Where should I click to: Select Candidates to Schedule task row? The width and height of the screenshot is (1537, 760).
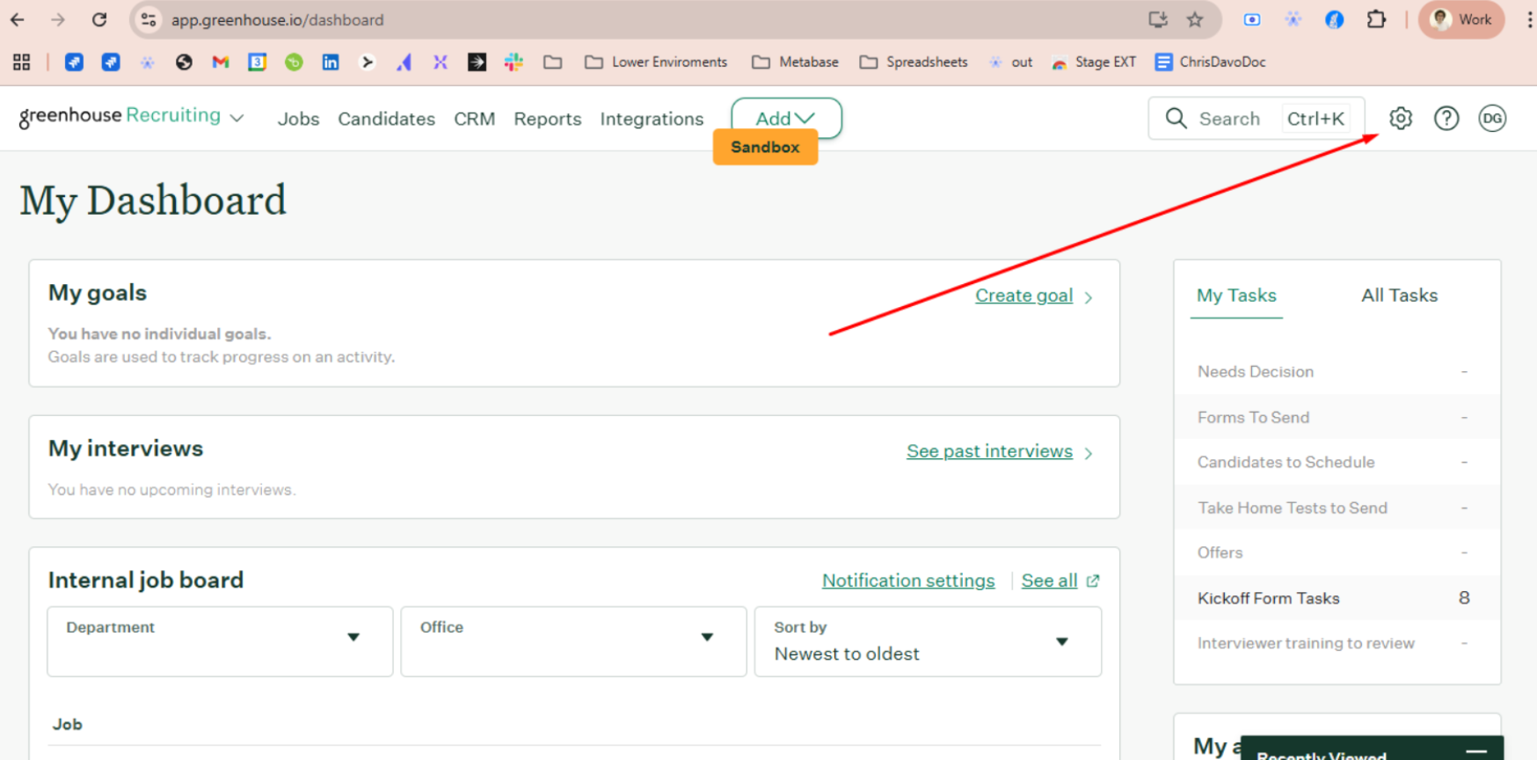click(x=1337, y=463)
